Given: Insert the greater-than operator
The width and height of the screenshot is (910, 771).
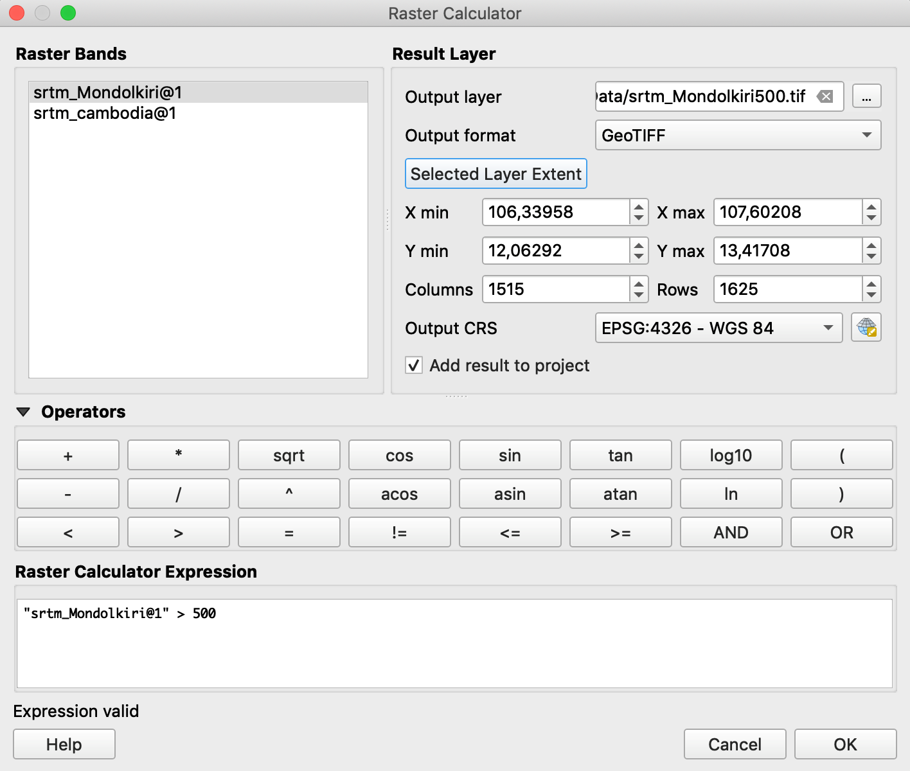Looking at the screenshot, I should [x=178, y=533].
